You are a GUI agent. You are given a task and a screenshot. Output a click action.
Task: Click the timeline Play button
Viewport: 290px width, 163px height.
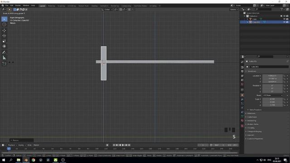(123, 145)
